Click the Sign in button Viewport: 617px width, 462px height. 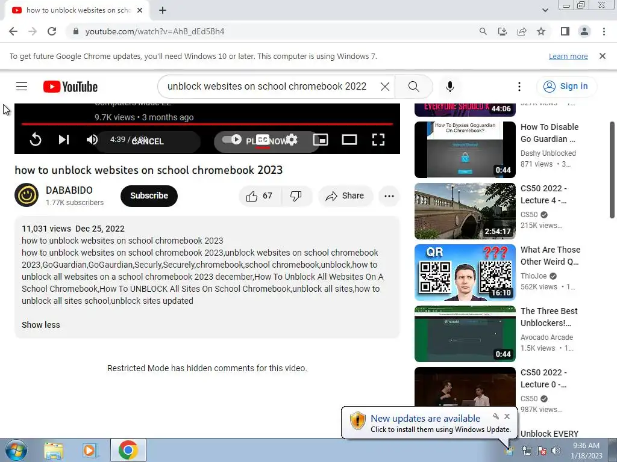click(566, 87)
